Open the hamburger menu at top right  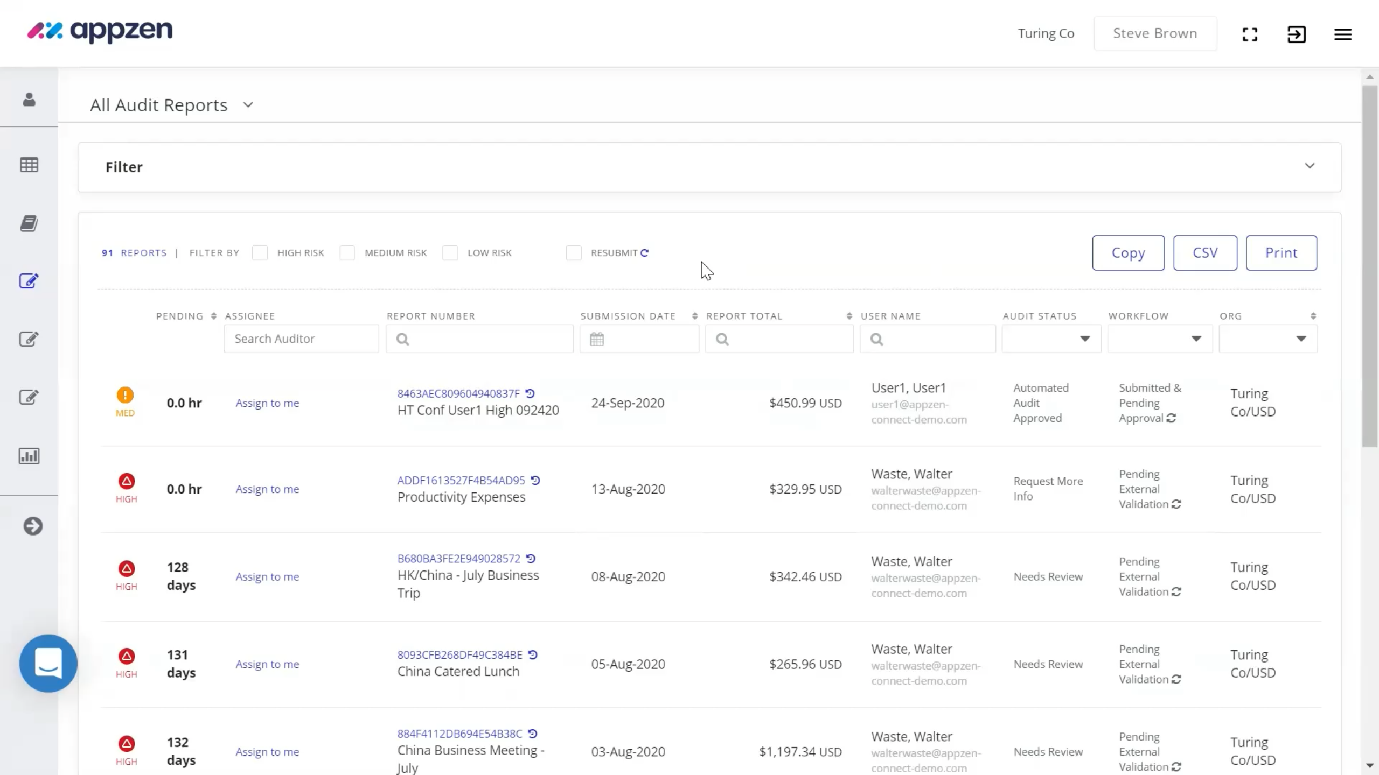pos(1343,33)
